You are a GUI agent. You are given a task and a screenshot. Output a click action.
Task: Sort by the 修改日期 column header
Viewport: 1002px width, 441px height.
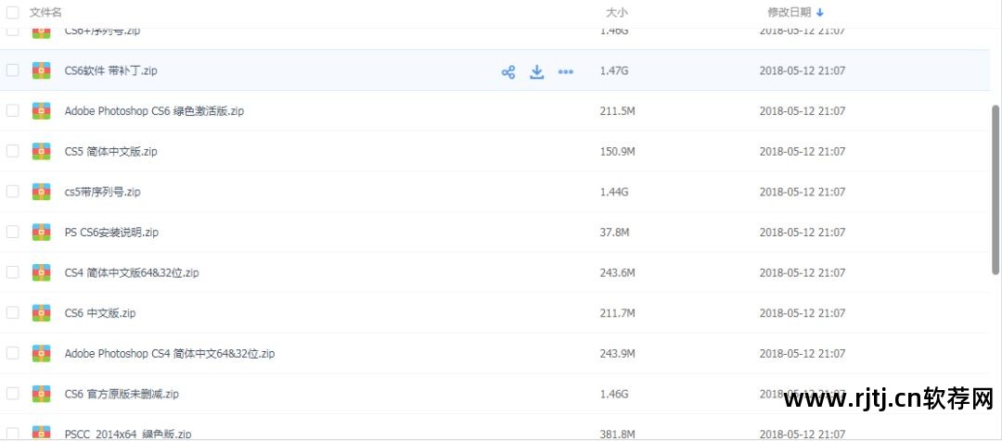[790, 12]
